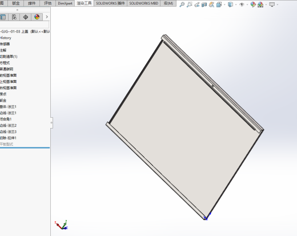Click the View Settings monitor icon
Image resolution: width=297 pixels, height=236 pixels.
272,5
